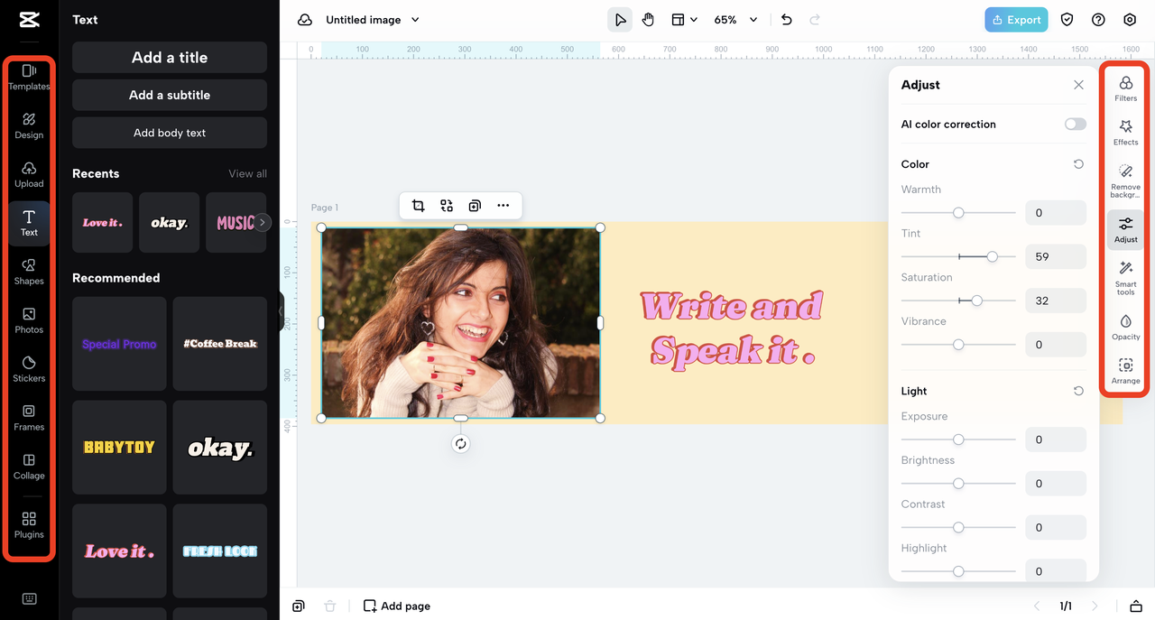The height and width of the screenshot is (620, 1155).
Task: Collapse the left panel using the handle
Action: pyautogui.click(x=281, y=310)
